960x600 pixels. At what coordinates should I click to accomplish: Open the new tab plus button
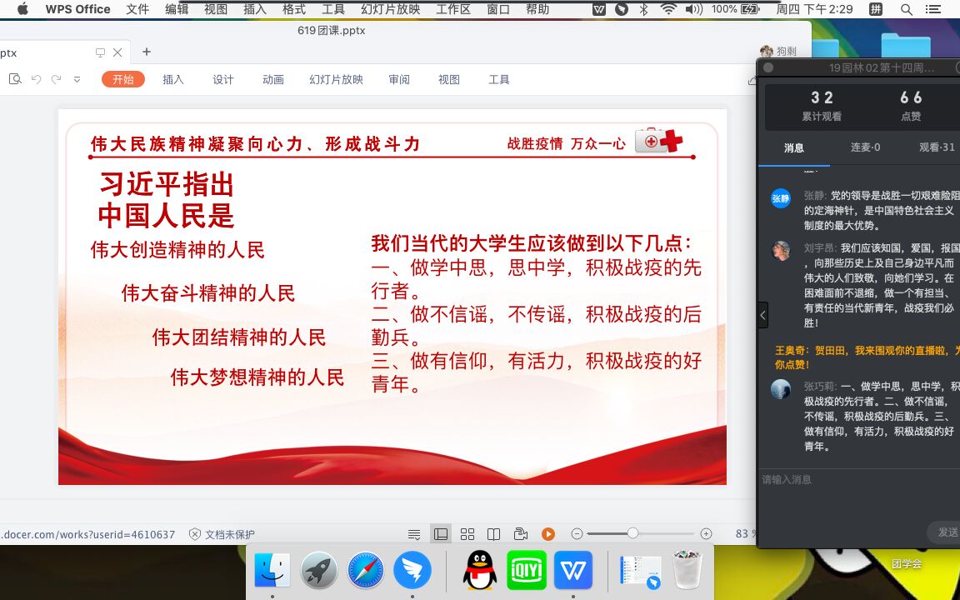coord(147,52)
